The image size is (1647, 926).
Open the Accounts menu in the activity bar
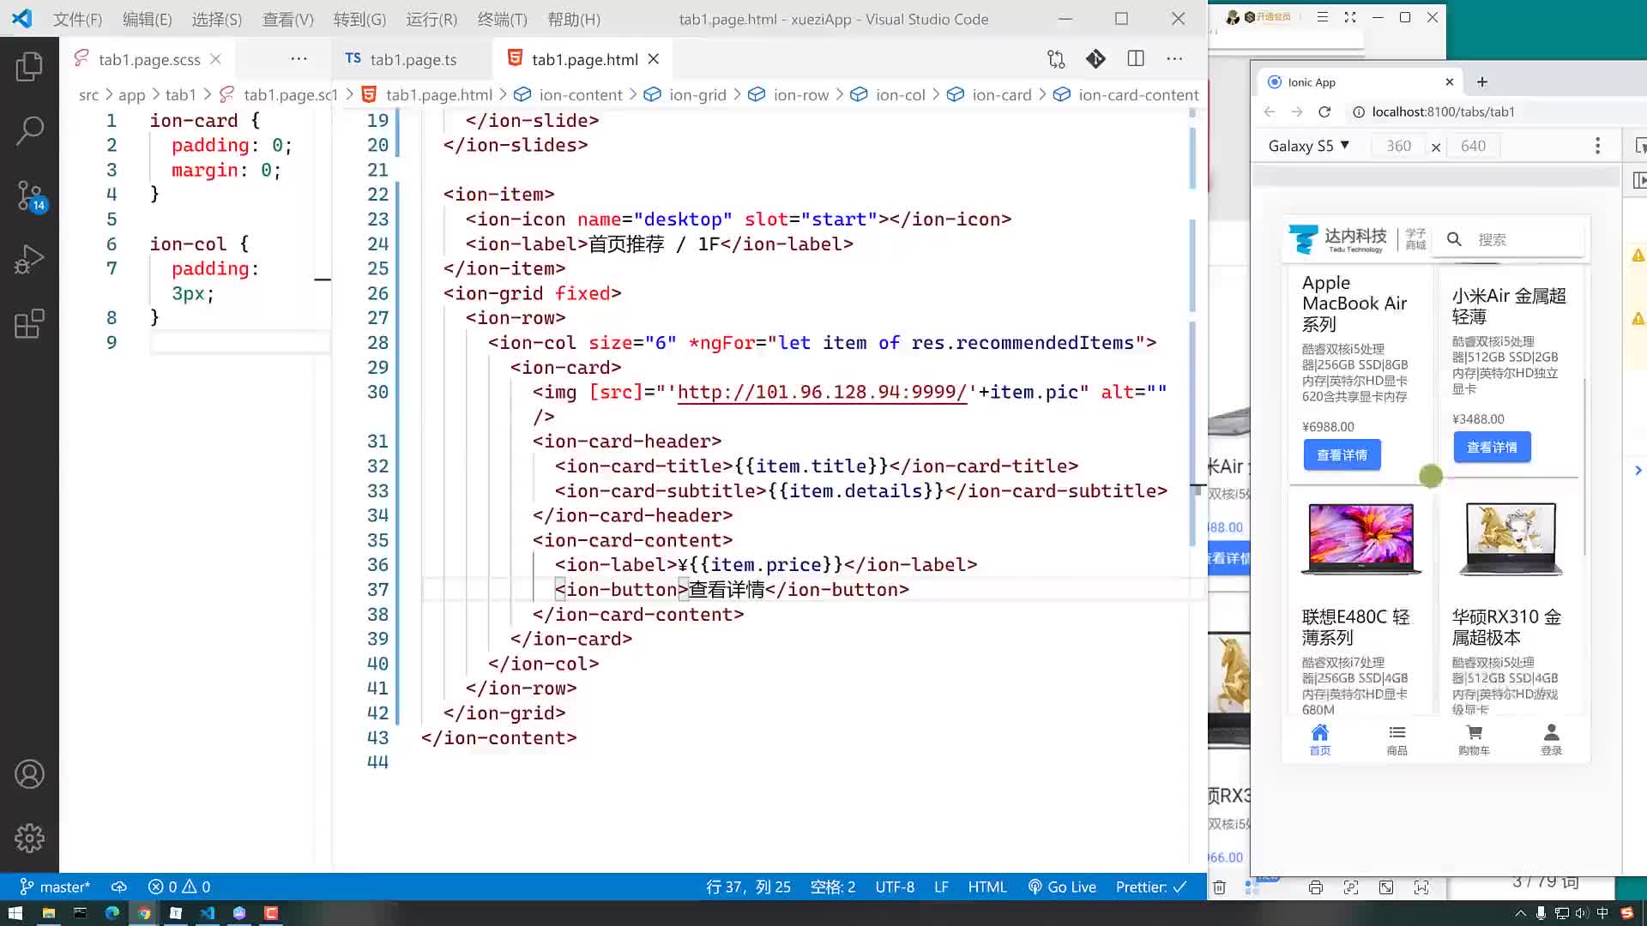29,774
